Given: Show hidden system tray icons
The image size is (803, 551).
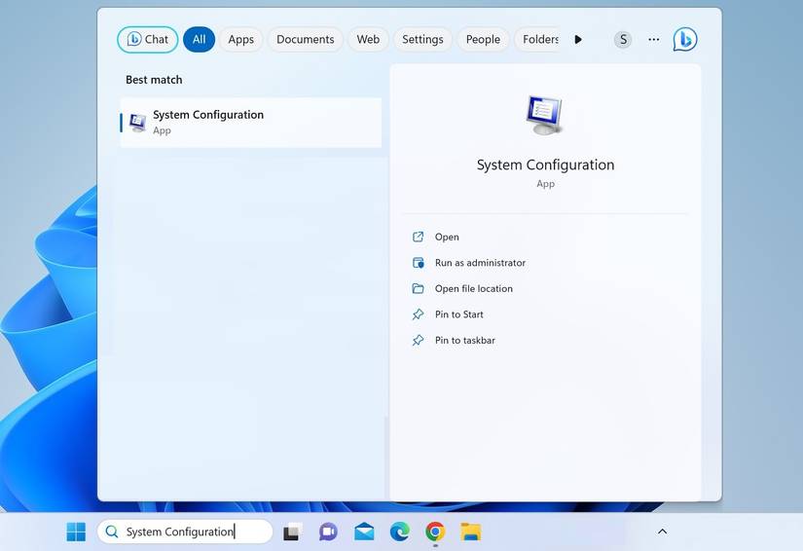Looking at the screenshot, I should 662,532.
